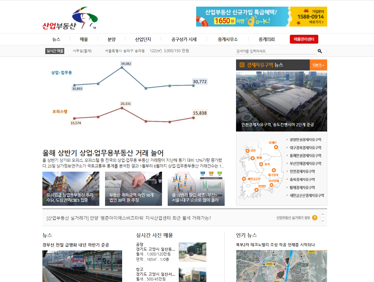Click the red 매물관리센터 button

(304, 40)
